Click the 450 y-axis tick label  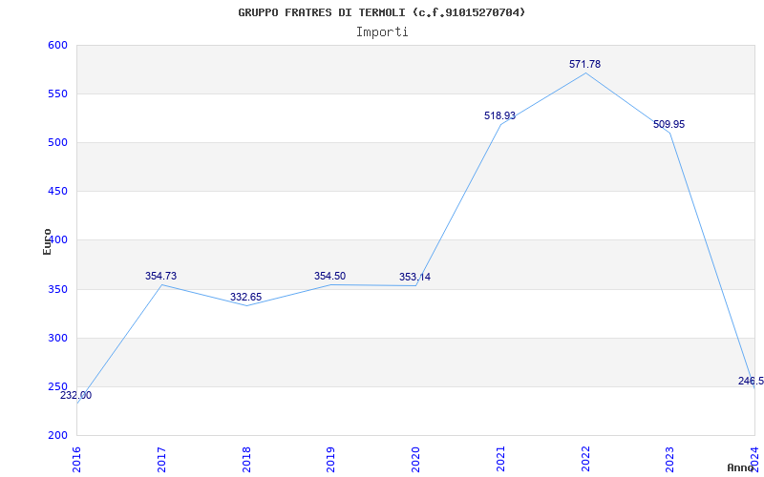57,192
